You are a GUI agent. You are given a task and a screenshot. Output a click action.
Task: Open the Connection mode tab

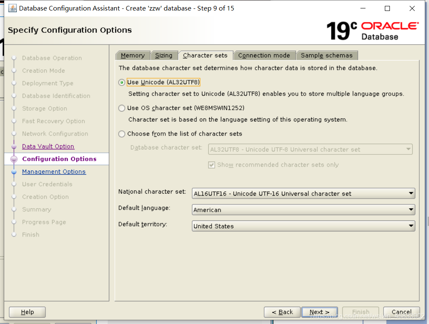pos(264,56)
